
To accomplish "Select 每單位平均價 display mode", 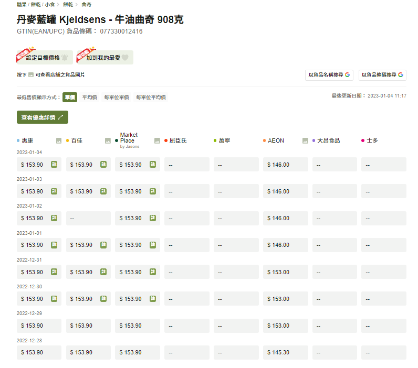I will pyautogui.click(x=151, y=97).
